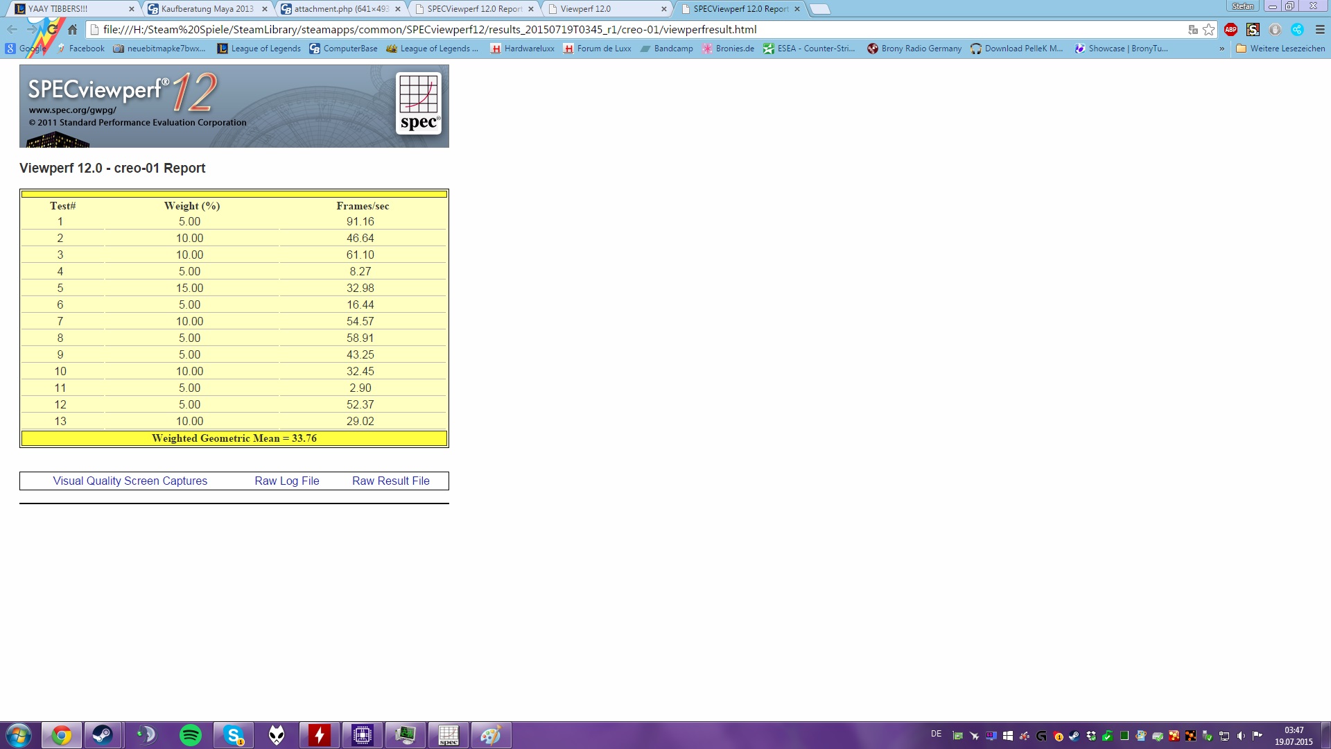Open the Bandcamp bookmark
Image resolution: width=1331 pixels, height=749 pixels.
click(667, 49)
